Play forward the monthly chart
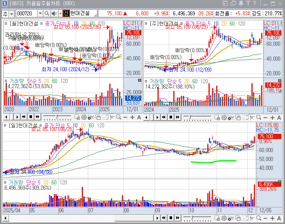Image resolution: width=285 pixels, height=224 pixels. point(17,117)
